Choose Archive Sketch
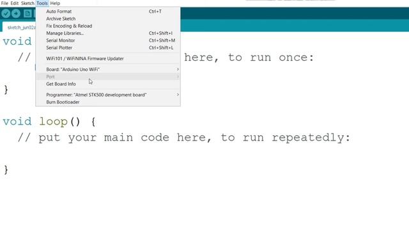This screenshot has height=230, width=409. pos(108,19)
